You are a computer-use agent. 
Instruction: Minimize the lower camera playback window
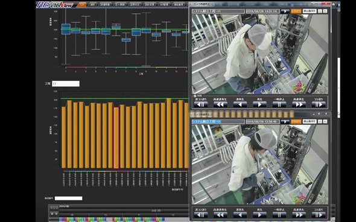click(x=314, y=114)
